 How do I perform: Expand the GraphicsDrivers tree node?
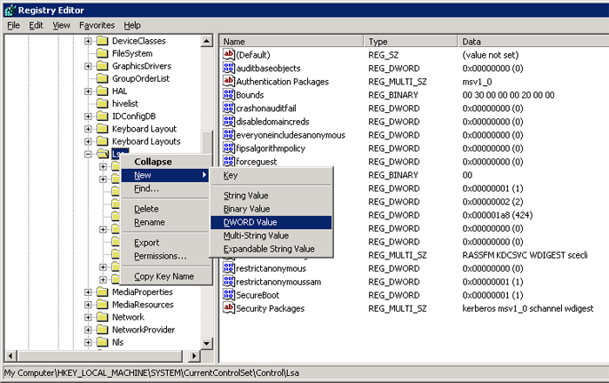point(88,66)
